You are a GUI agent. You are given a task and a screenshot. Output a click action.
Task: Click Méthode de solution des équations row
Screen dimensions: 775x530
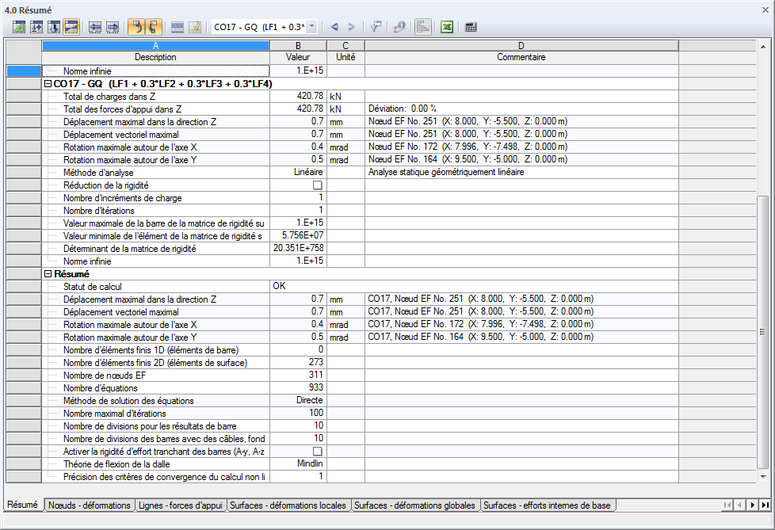pos(155,401)
